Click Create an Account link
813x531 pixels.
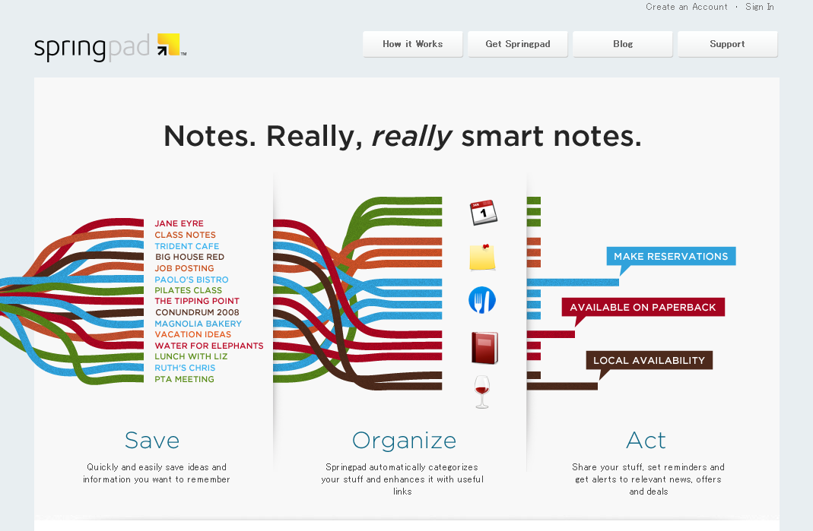pyautogui.click(x=687, y=7)
